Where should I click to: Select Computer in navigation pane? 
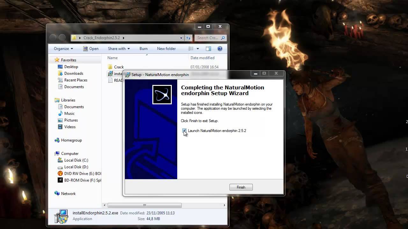click(69, 154)
